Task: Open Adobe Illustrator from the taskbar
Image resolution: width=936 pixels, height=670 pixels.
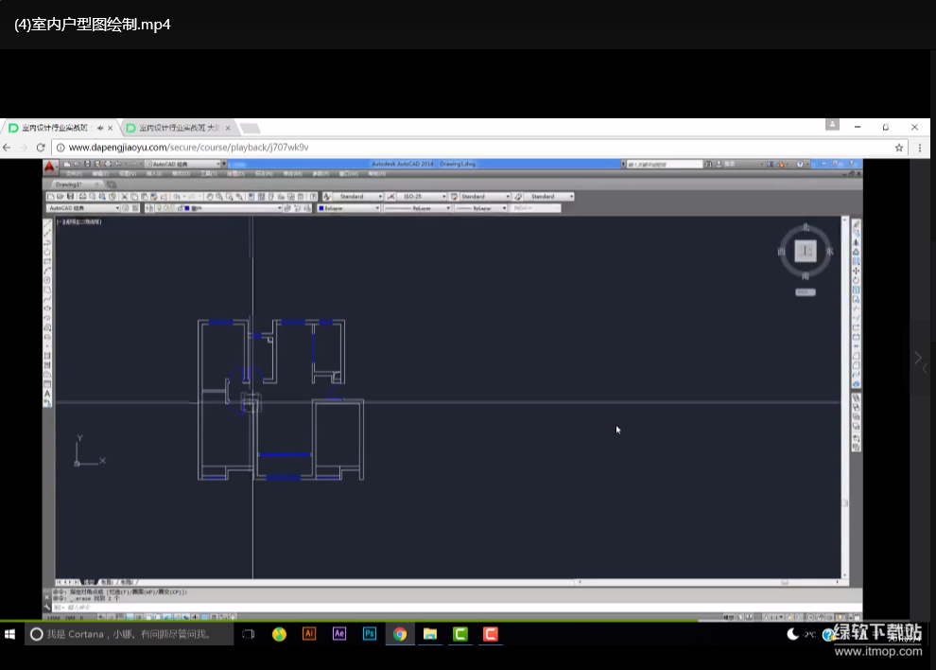Action: coord(309,634)
